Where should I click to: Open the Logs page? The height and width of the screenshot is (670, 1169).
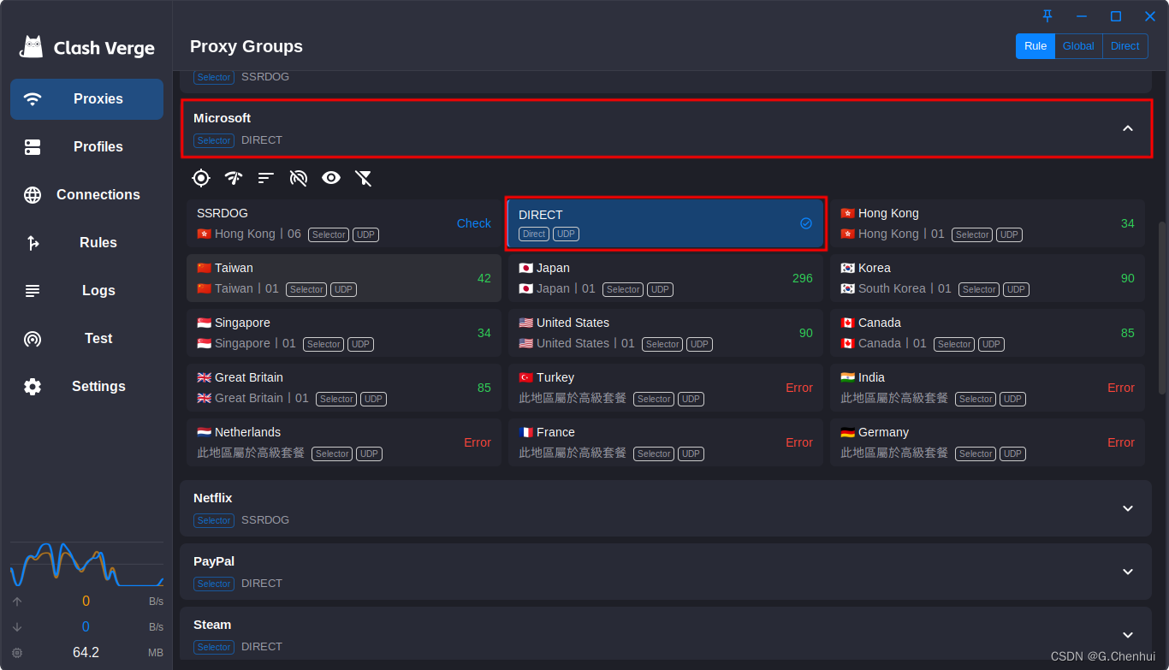click(86, 291)
